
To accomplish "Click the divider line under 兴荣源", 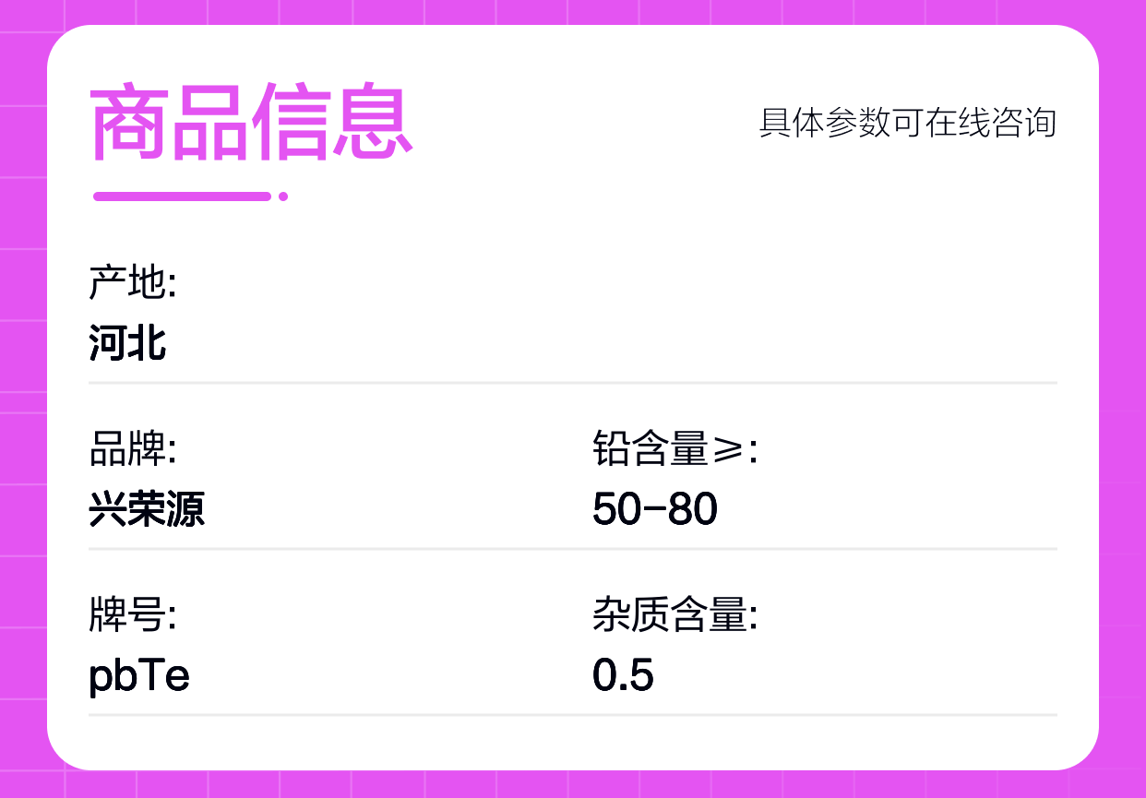I will click(572, 548).
